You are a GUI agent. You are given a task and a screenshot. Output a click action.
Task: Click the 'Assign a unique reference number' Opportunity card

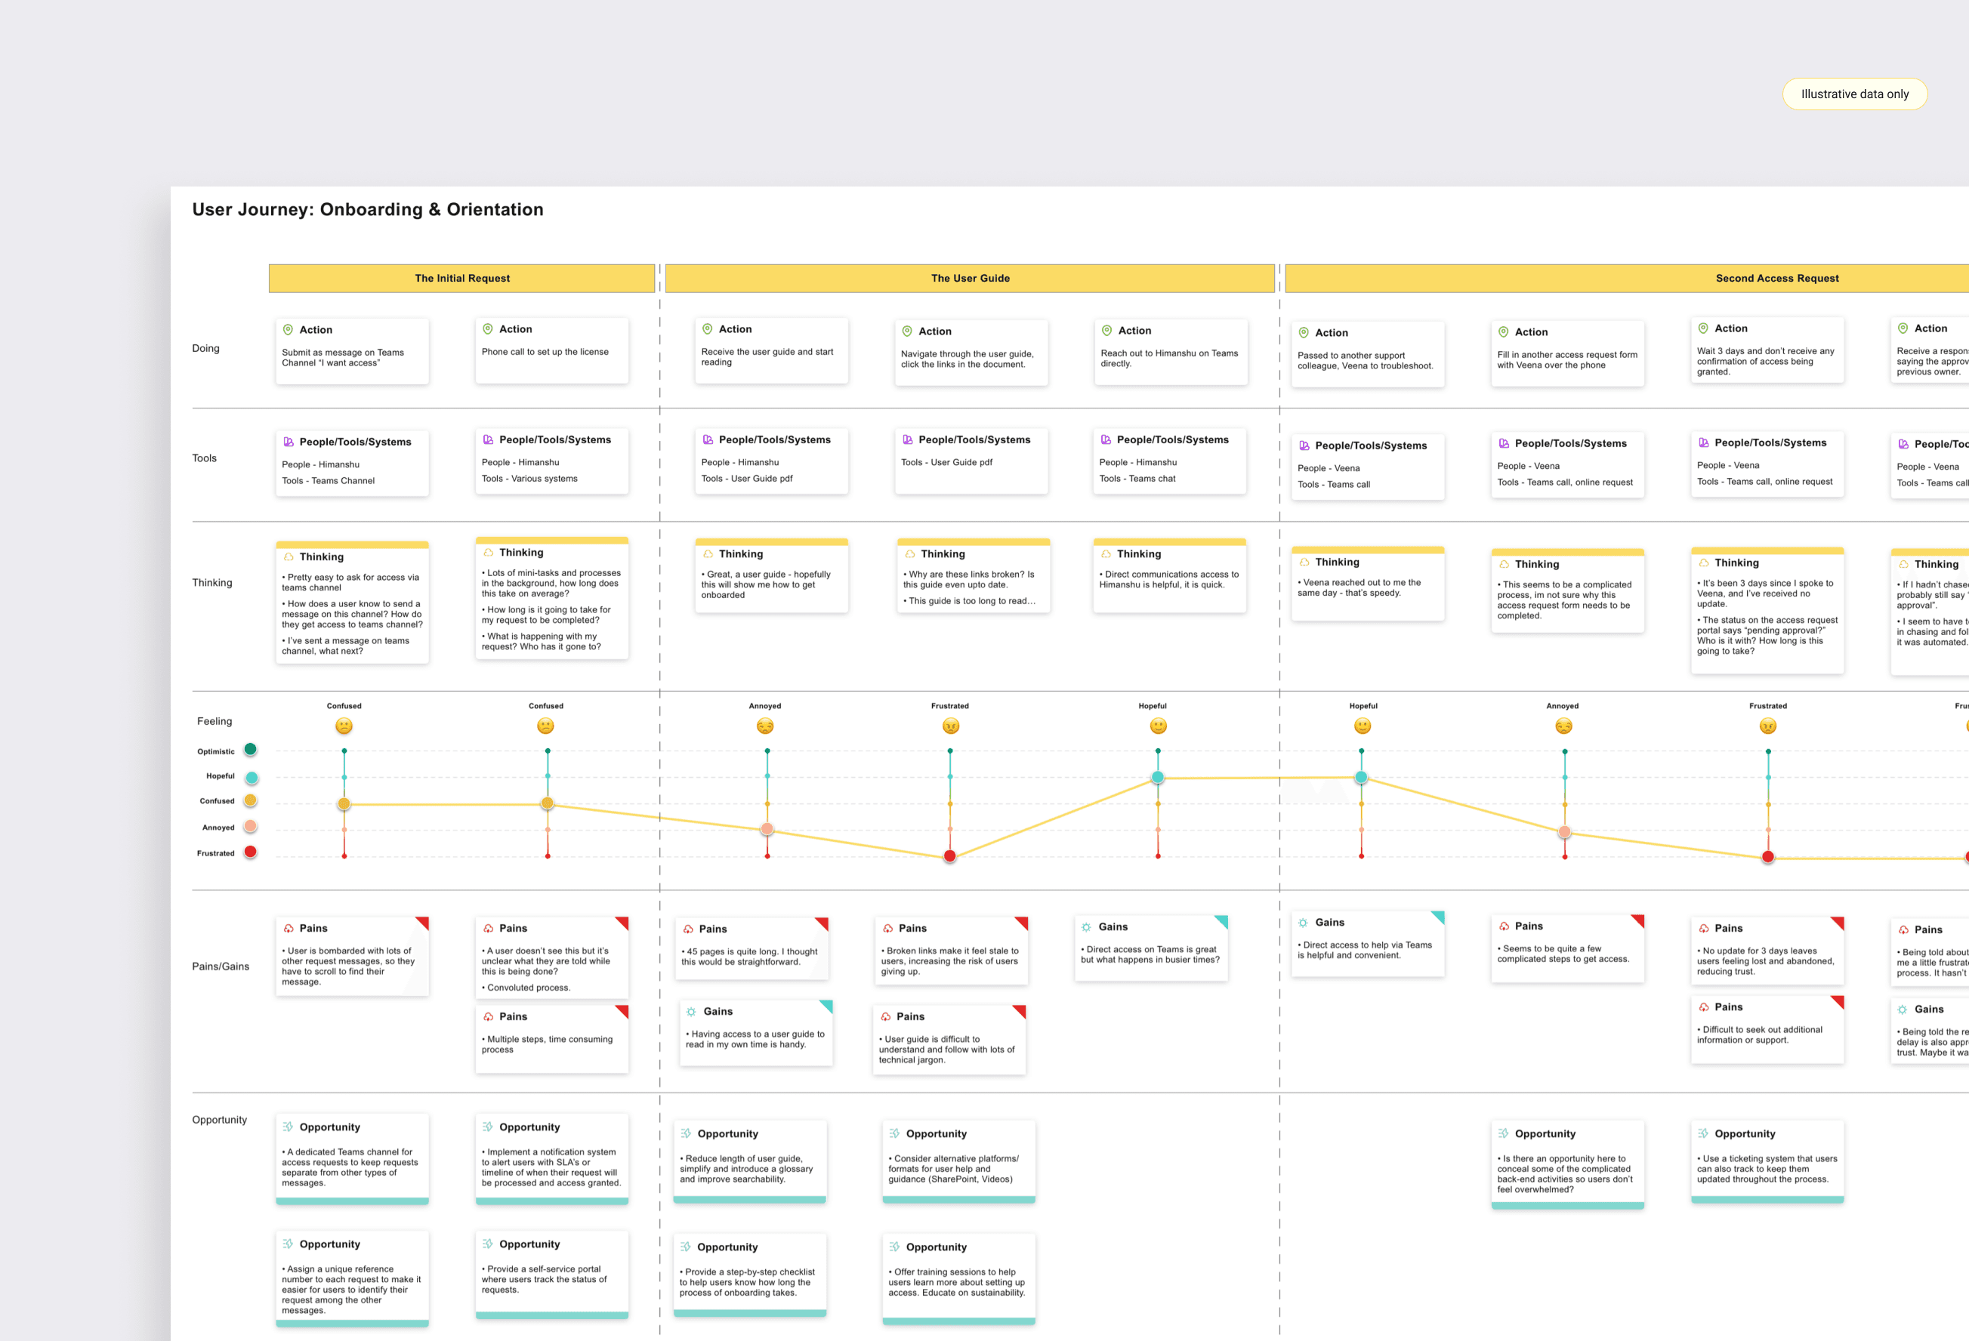352,1278
